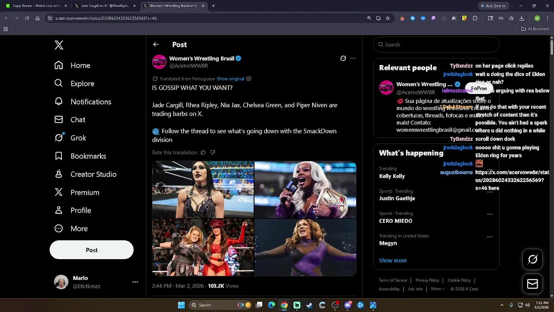Click the back arrow beside Post

tap(156, 45)
